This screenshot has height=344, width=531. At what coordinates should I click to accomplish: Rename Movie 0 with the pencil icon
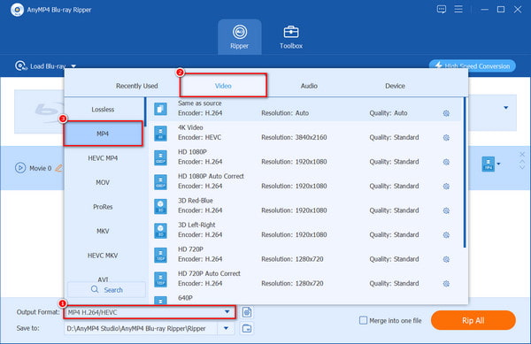pyautogui.click(x=59, y=168)
